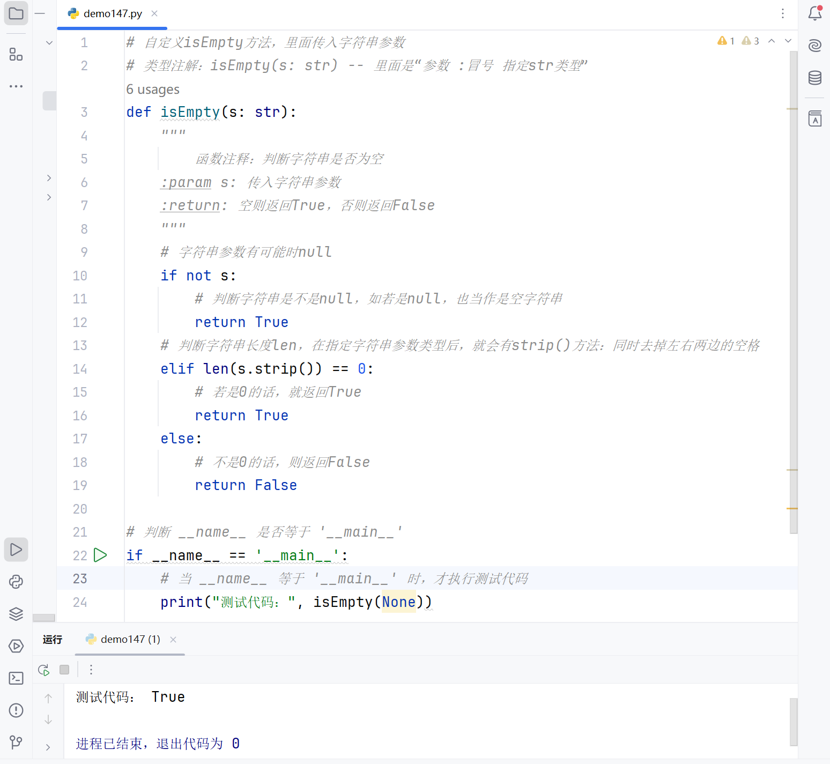Go to previous highlighted problem arrow

[x=772, y=41]
